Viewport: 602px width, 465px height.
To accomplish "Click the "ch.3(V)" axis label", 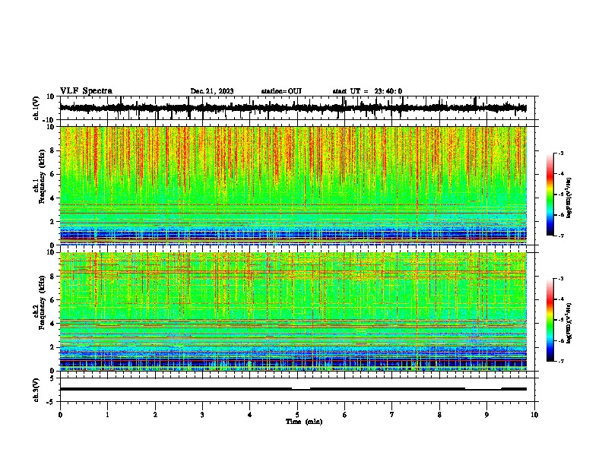I will tap(36, 390).
